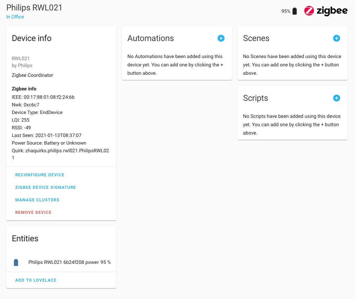Click the battery icon beside 95%
Image resolution: width=355 pixels, height=299 pixels.
point(294,11)
